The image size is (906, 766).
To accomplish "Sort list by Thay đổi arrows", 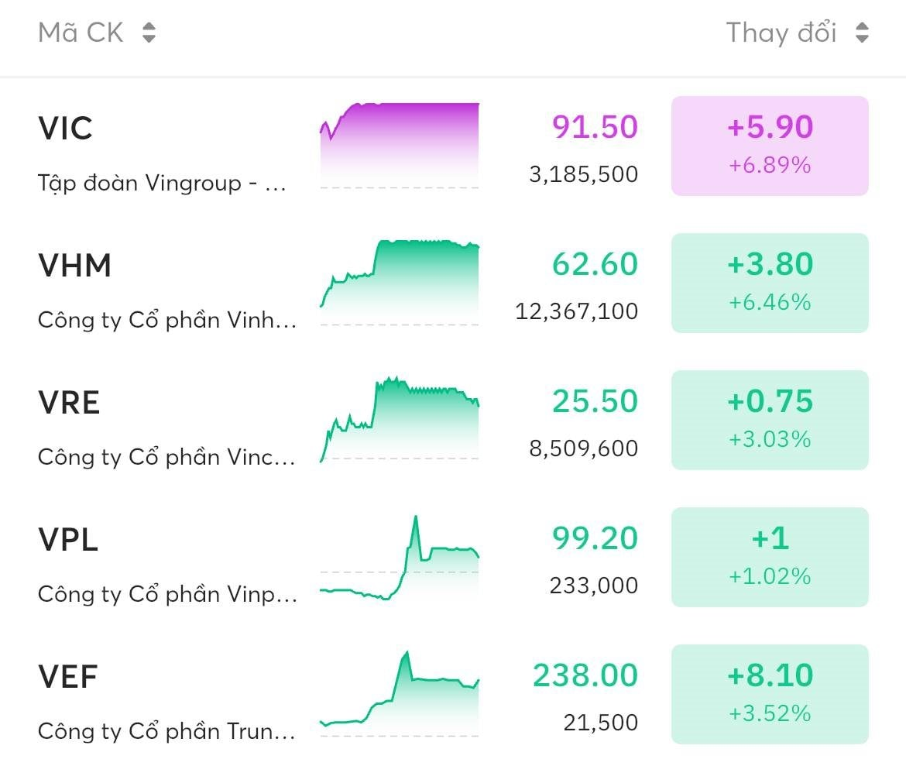I will tap(862, 33).
